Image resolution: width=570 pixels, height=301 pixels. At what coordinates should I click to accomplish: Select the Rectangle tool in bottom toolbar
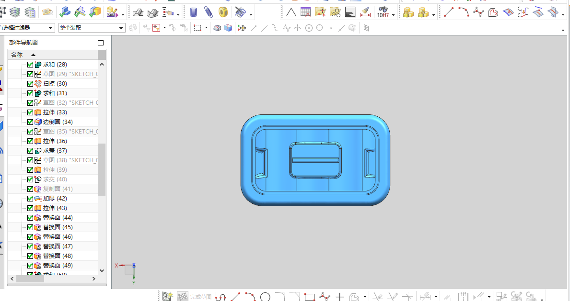[x=309, y=297]
